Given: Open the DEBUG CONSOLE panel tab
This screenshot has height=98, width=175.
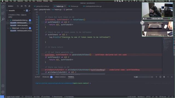Looking at the screenshot, I should coord(60,77).
